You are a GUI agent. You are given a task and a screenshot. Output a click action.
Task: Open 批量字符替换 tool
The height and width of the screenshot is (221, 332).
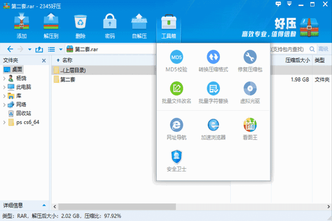213,92
